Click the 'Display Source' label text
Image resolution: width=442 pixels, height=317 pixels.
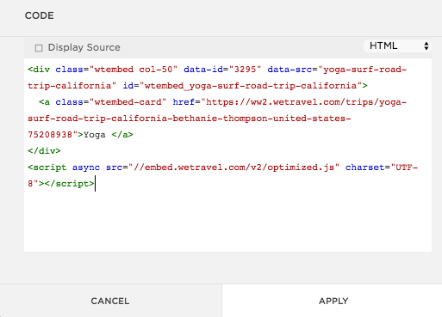[84, 47]
